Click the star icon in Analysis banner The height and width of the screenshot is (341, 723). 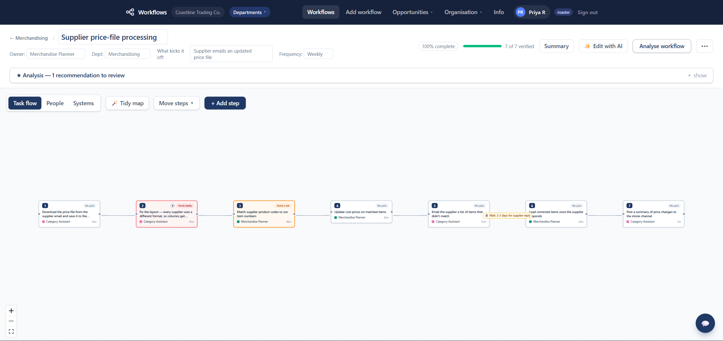point(19,75)
